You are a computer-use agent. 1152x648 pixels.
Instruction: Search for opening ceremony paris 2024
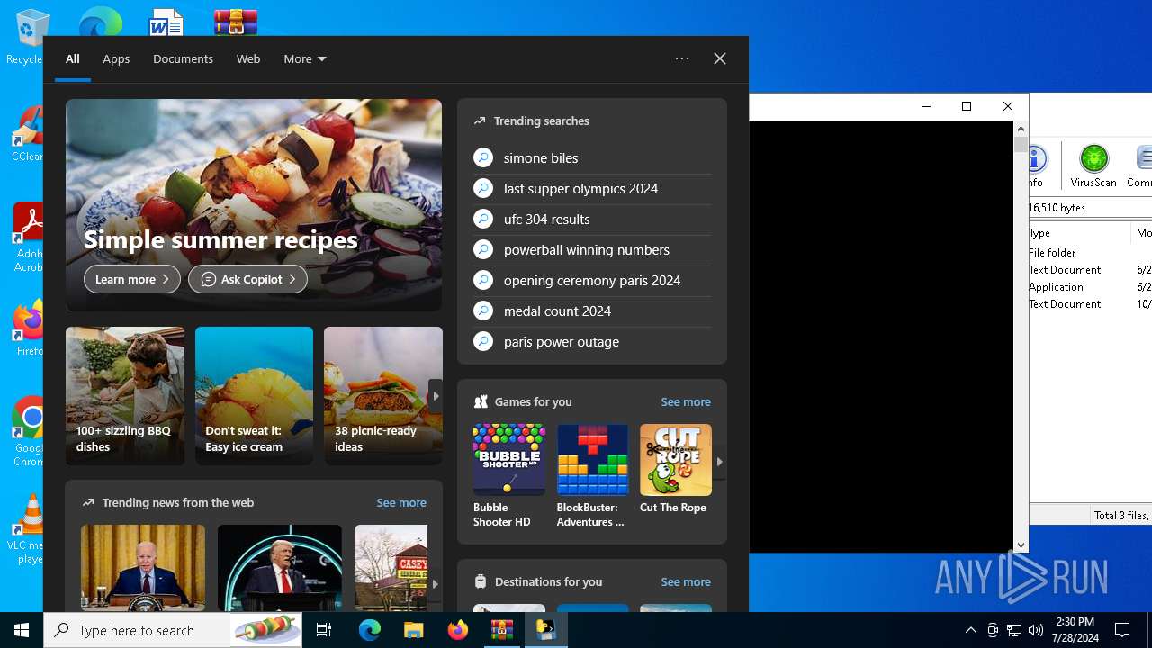pos(591,280)
